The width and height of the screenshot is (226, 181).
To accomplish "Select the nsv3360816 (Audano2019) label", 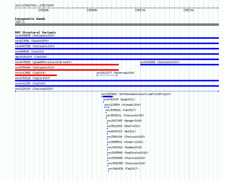I will [x=125, y=147].
